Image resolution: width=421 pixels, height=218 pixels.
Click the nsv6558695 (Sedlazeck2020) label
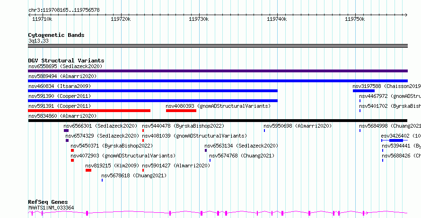tap(65, 66)
